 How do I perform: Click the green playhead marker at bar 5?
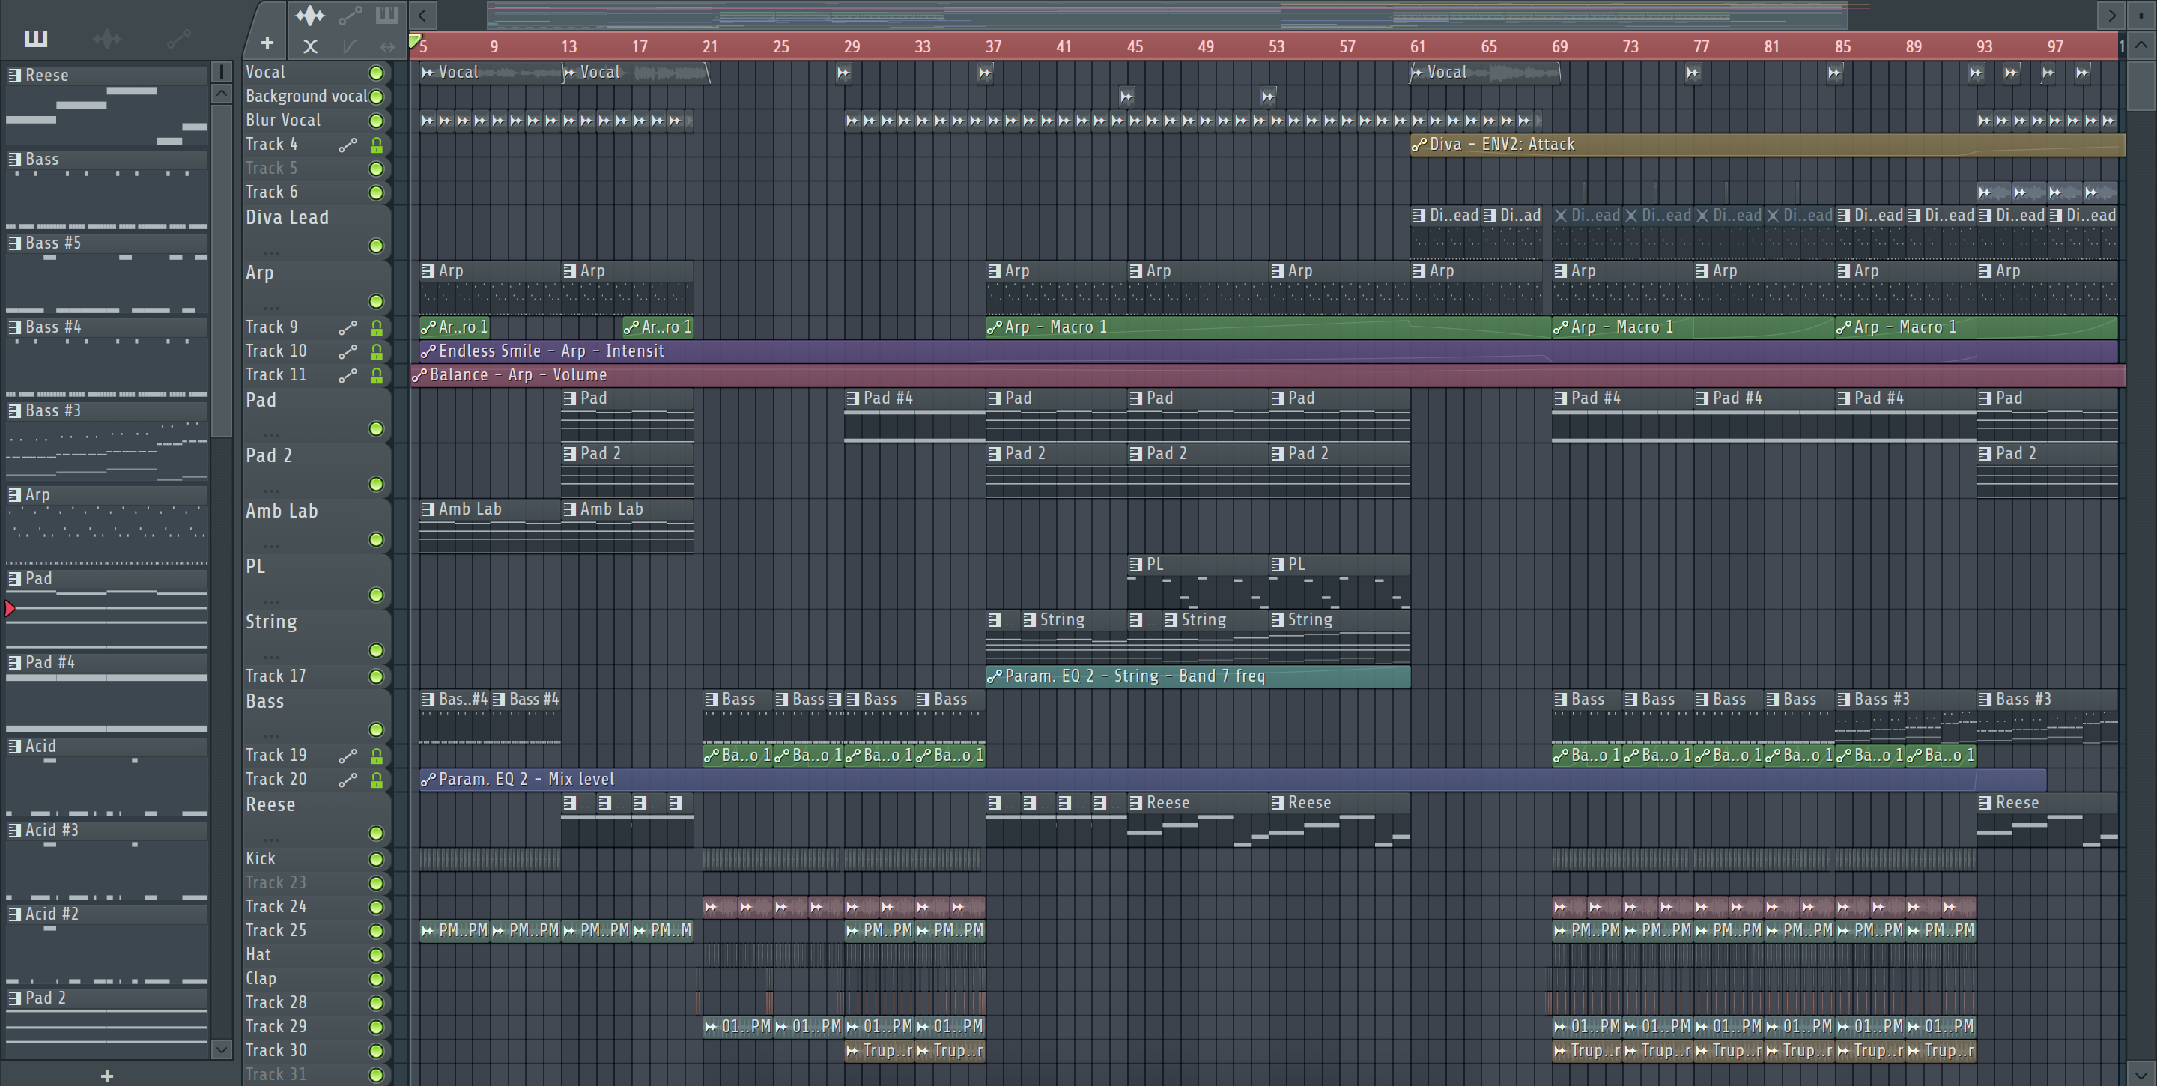tap(416, 41)
